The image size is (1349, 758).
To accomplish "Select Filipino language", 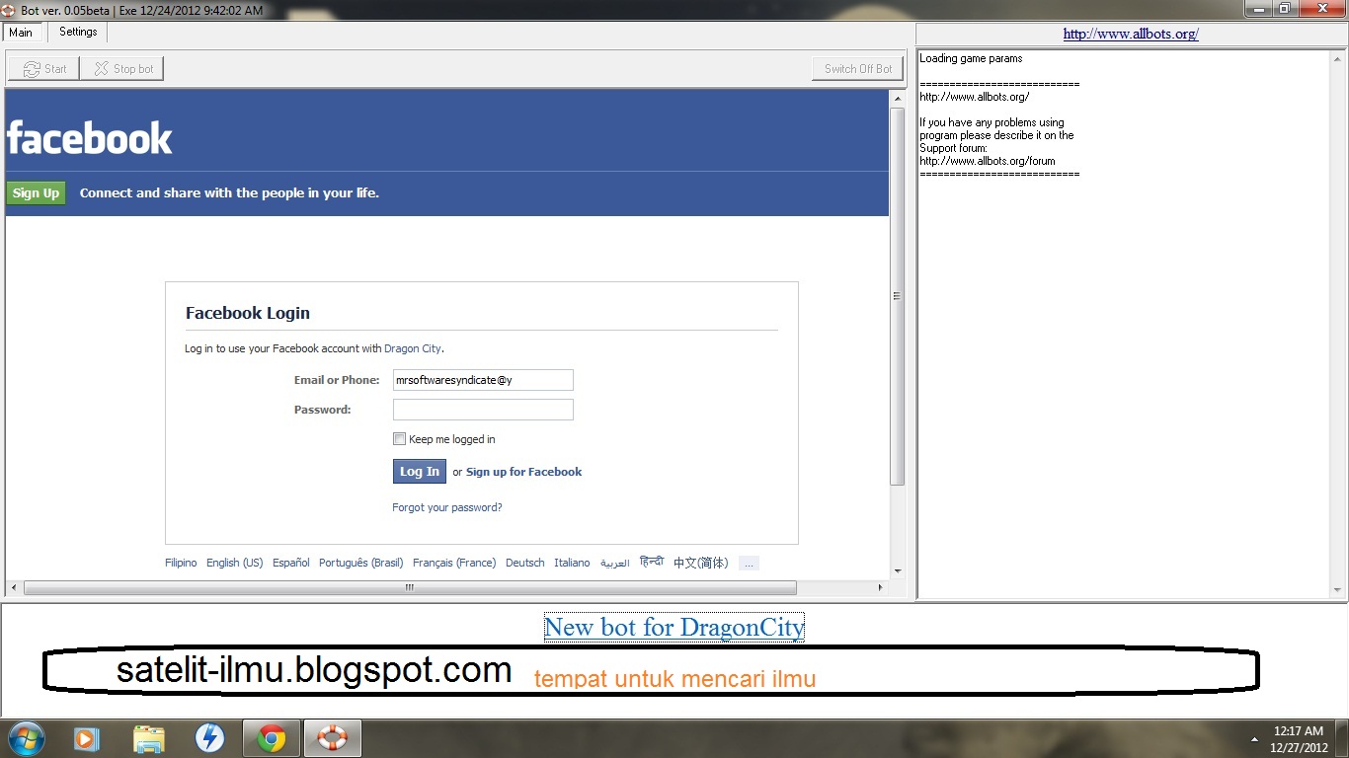I will 181,563.
